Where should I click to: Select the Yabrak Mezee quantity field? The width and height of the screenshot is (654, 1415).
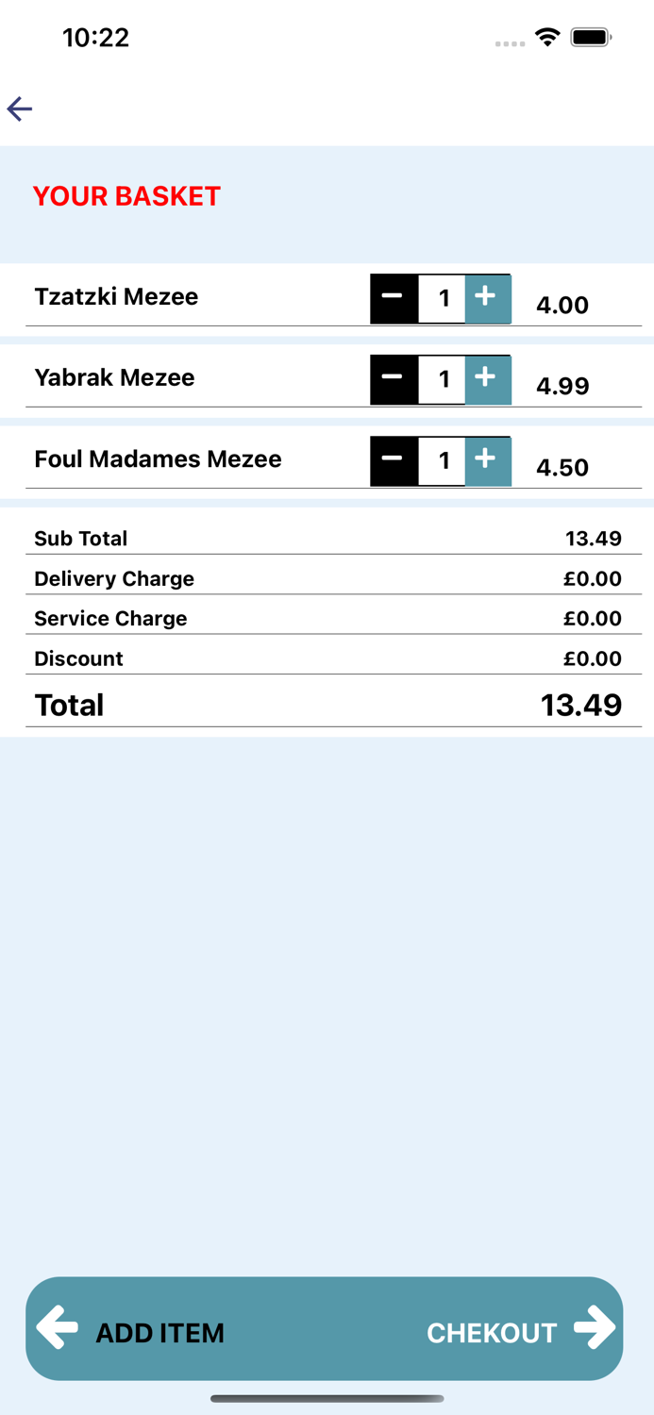pos(442,380)
